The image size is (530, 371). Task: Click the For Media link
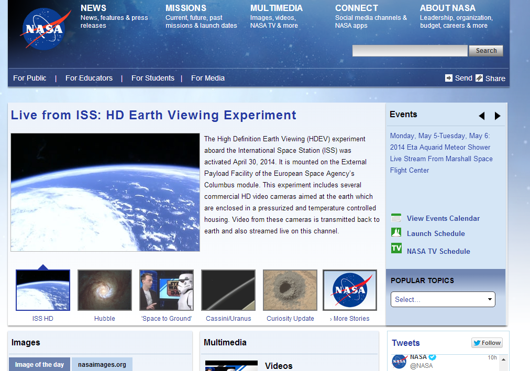tap(208, 78)
